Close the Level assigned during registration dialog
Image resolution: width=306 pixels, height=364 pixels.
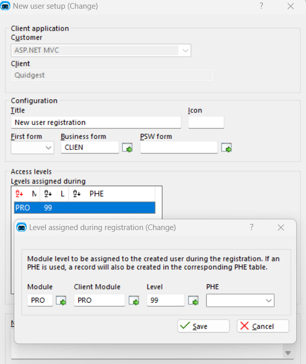click(281, 227)
